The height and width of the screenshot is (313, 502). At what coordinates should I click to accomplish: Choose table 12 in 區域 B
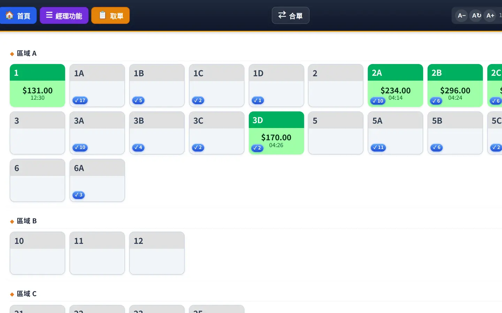[157, 253]
